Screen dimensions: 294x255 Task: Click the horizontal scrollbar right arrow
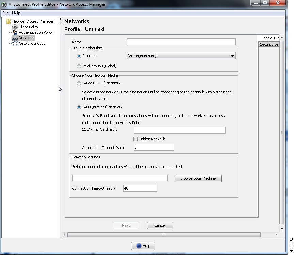[x=276, y=235]
